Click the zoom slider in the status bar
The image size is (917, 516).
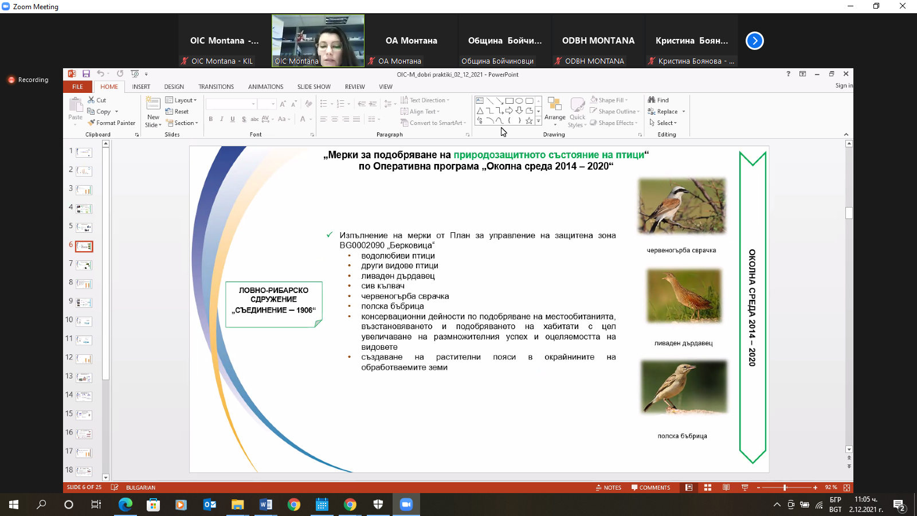point(785,487)
